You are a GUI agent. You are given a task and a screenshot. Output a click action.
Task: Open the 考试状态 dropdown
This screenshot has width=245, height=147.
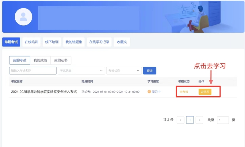[81, 71]
